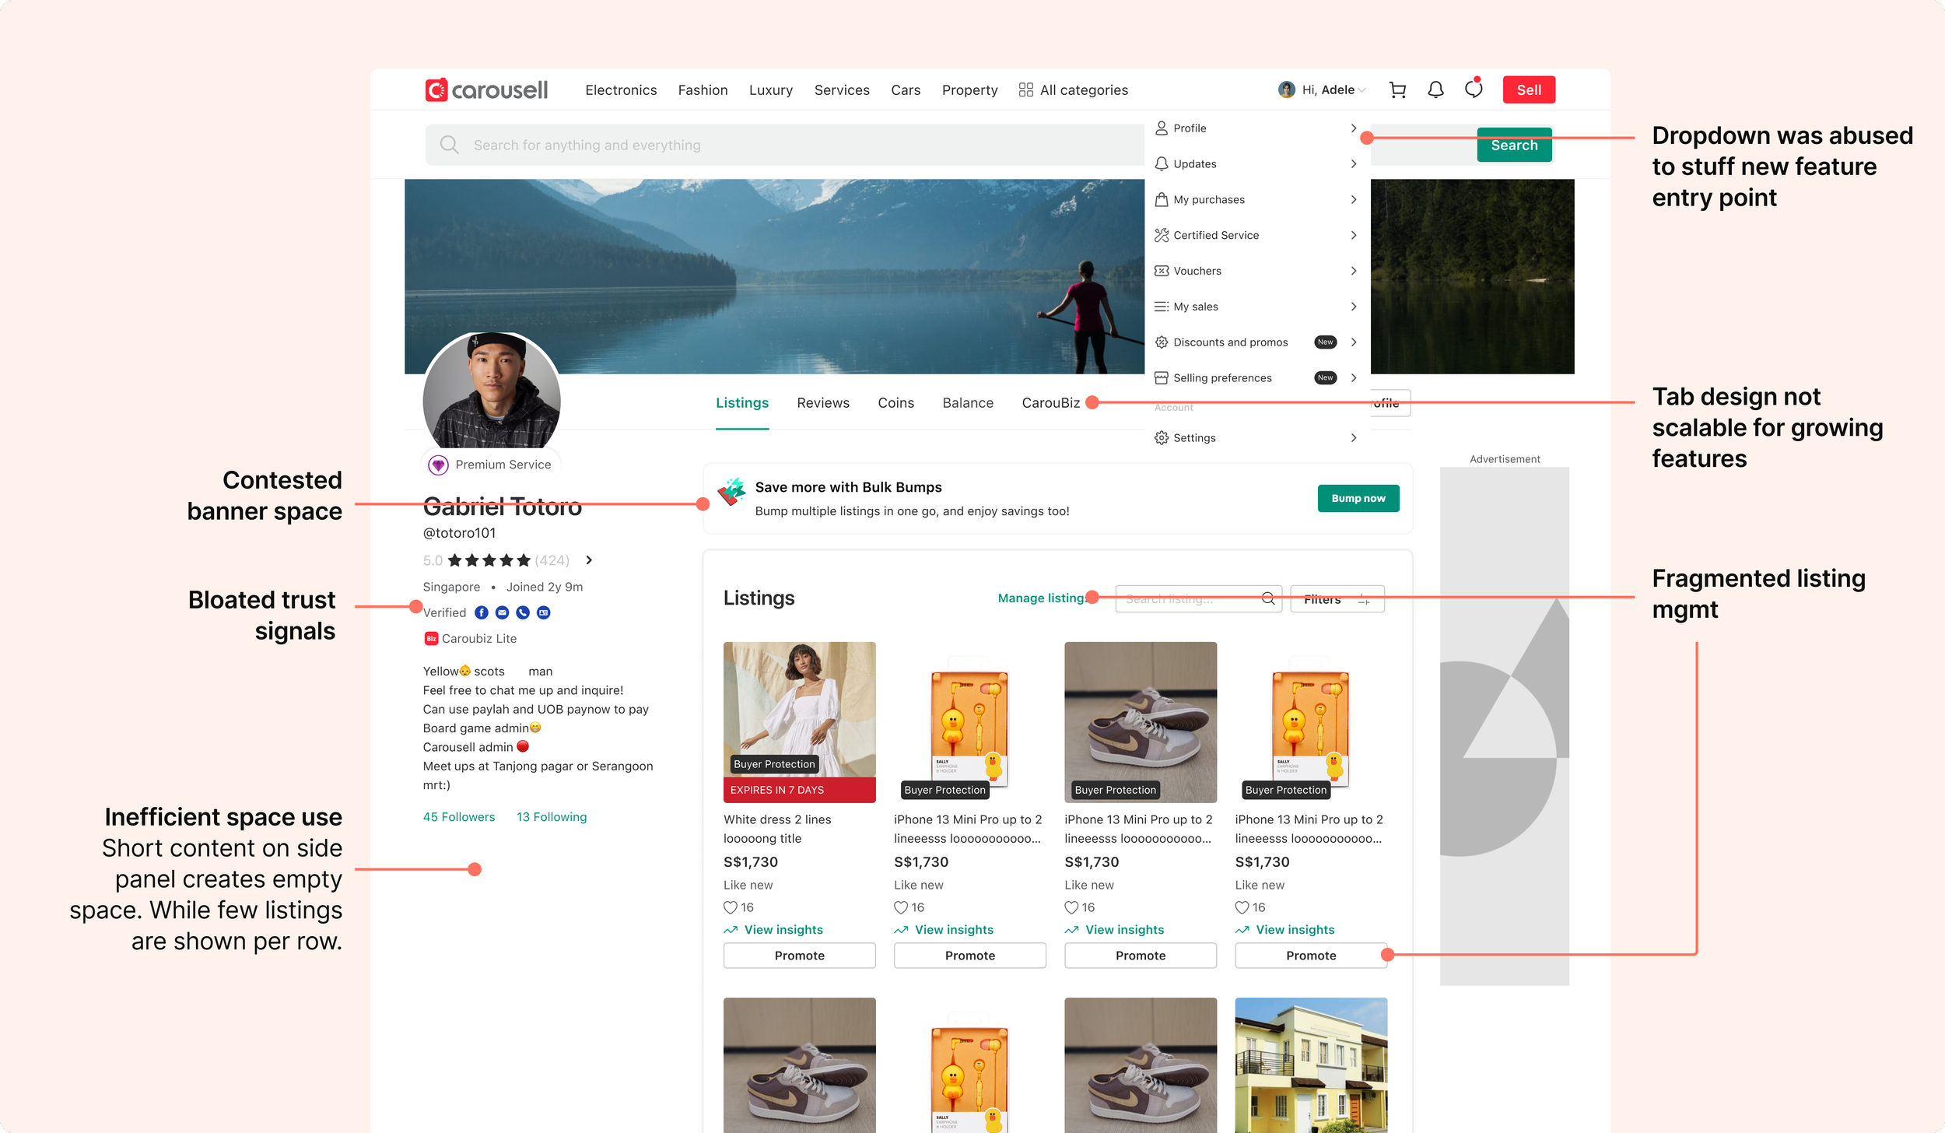This screenshot has width=1945, height=1133.
Task: Click the Bump now button
Action: point(1358,499)
